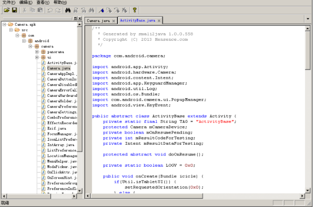313x207 pixels.
Task: Collapse the camera package node
Action: [30, 46]
